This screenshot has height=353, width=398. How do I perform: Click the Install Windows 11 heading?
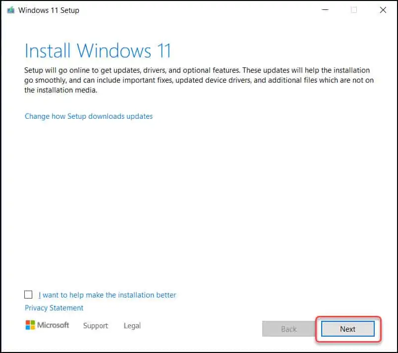(x=98, y=50)
